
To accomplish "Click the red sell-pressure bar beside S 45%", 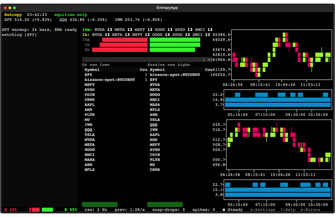I will coord(35,210).
